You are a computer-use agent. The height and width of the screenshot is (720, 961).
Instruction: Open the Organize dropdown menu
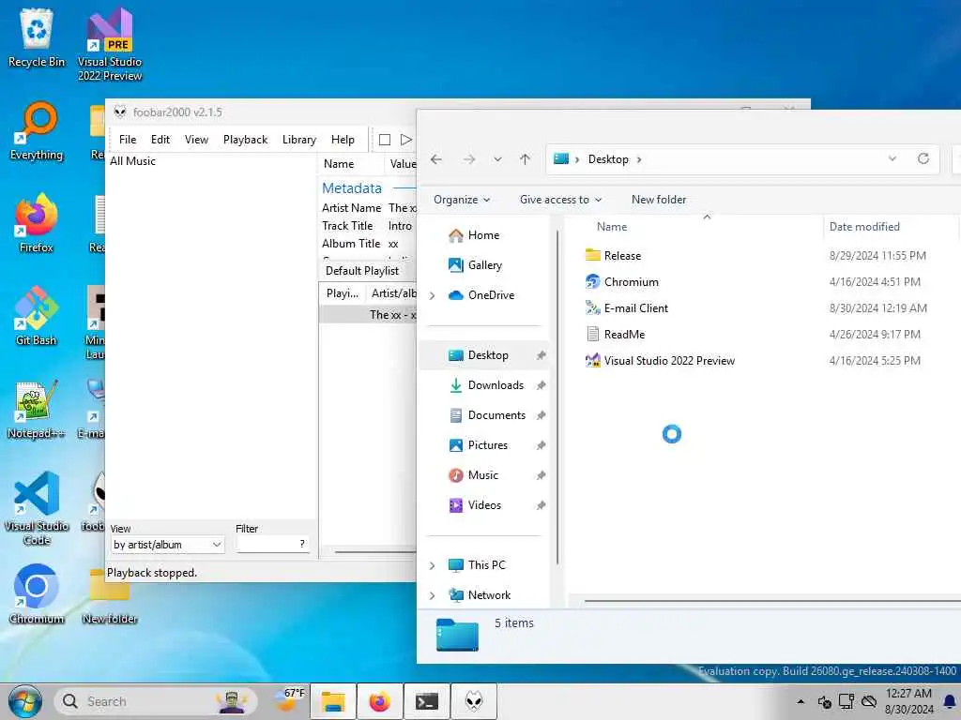point(462,200)
